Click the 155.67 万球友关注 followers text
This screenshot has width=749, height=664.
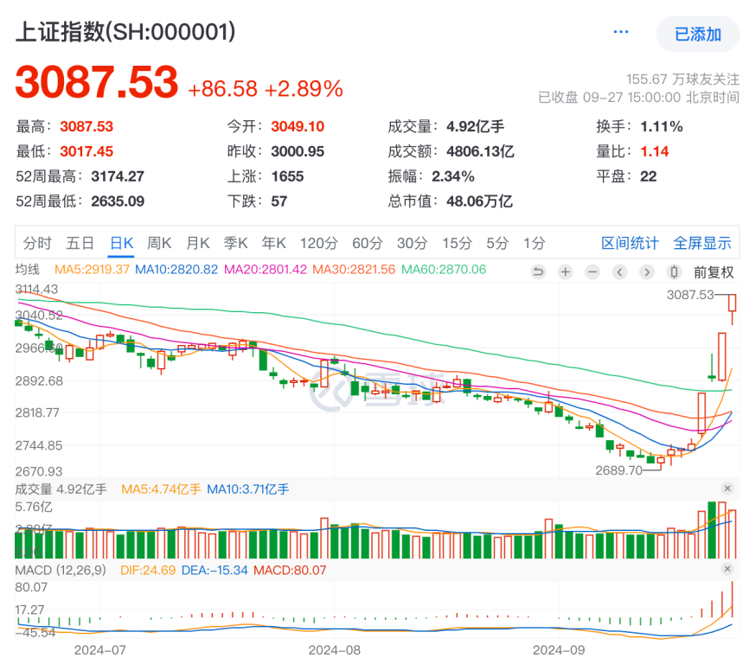pyautogui.click(x=682, y=79)
